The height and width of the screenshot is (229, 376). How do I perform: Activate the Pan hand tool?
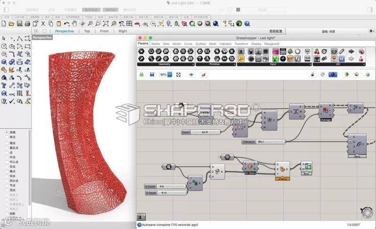click(x=75, y=24)
